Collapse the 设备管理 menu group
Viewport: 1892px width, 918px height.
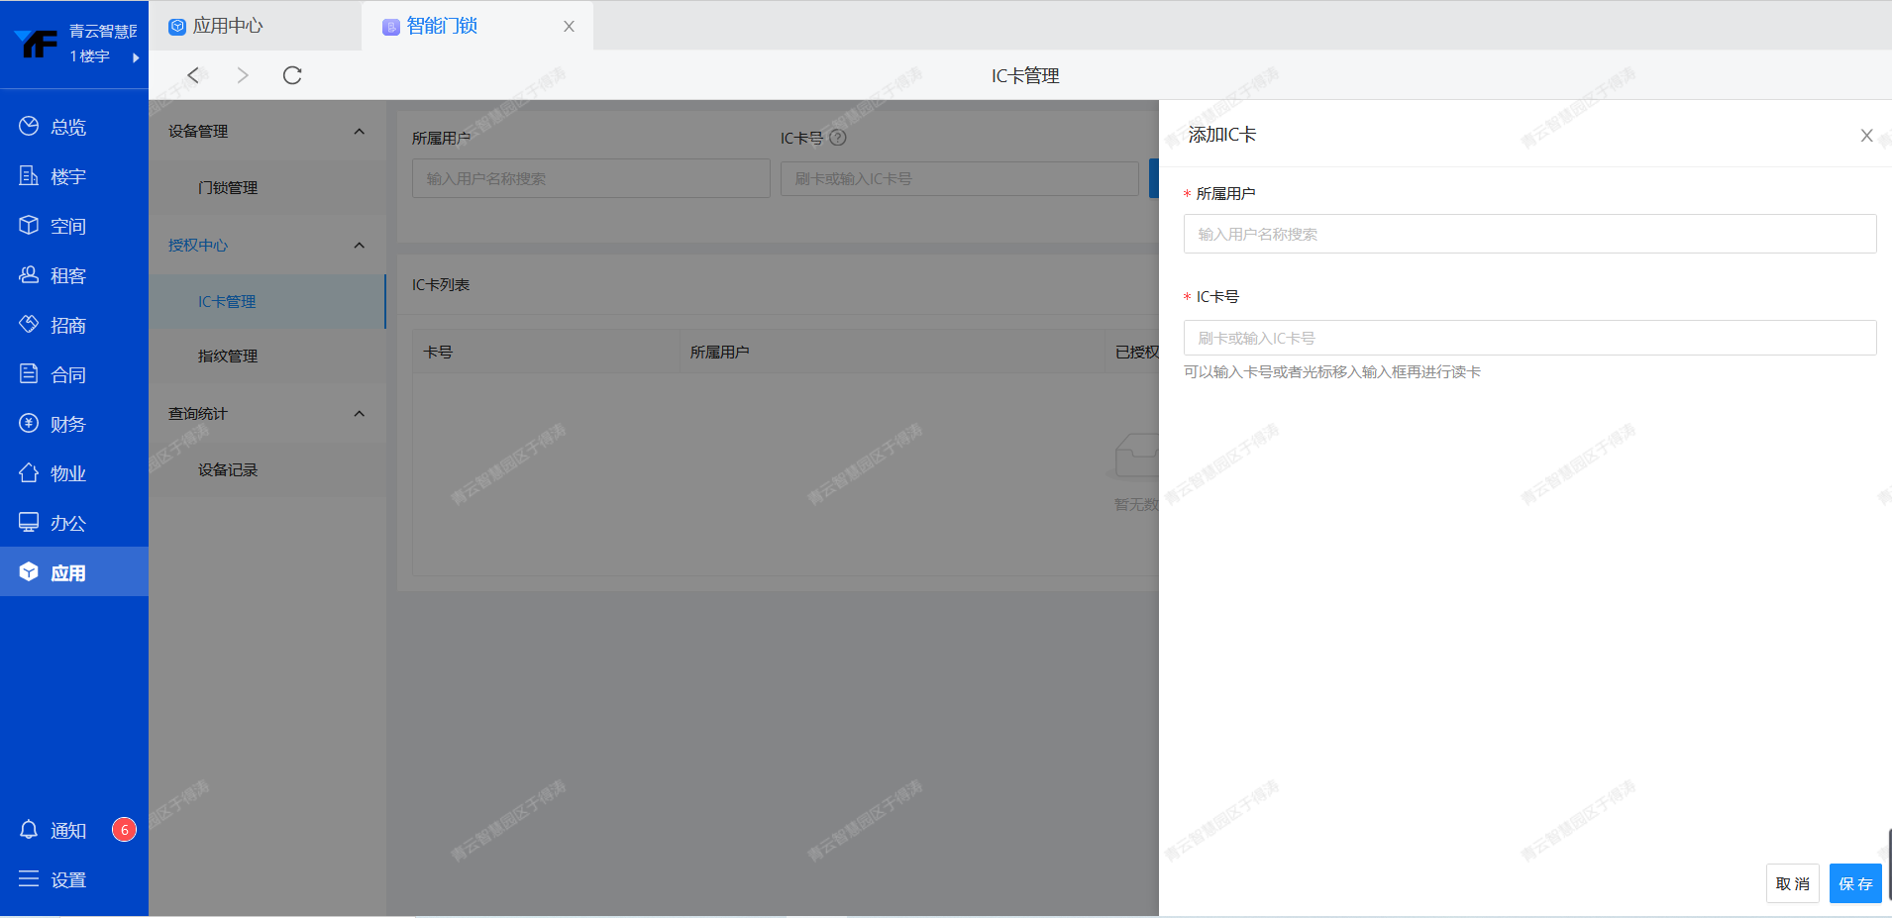pos(359,131)
